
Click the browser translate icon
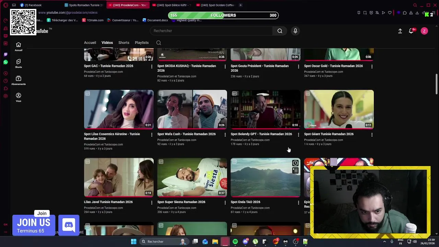[x=377, y=13]
